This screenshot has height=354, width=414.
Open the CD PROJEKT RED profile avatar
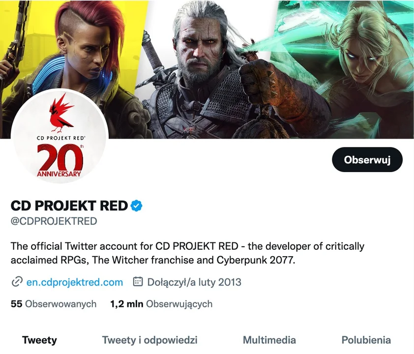click(x=59, y=137)
